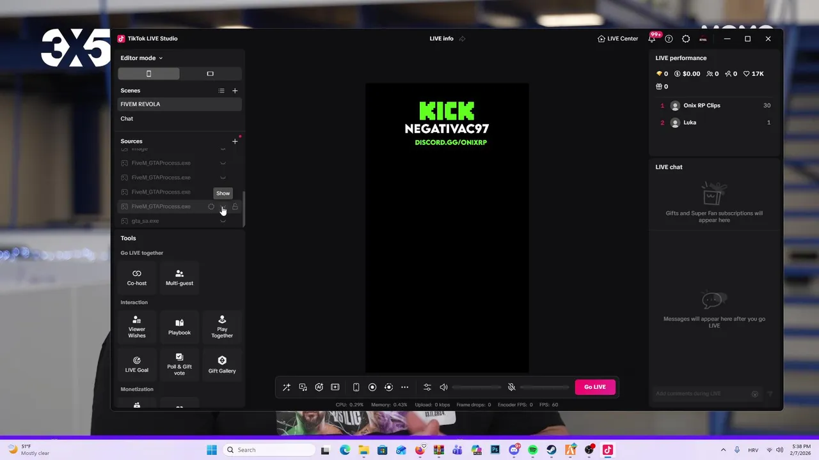Open the Multi-guest tool
The image size is (819, 460).
click(x=179, y=277)
